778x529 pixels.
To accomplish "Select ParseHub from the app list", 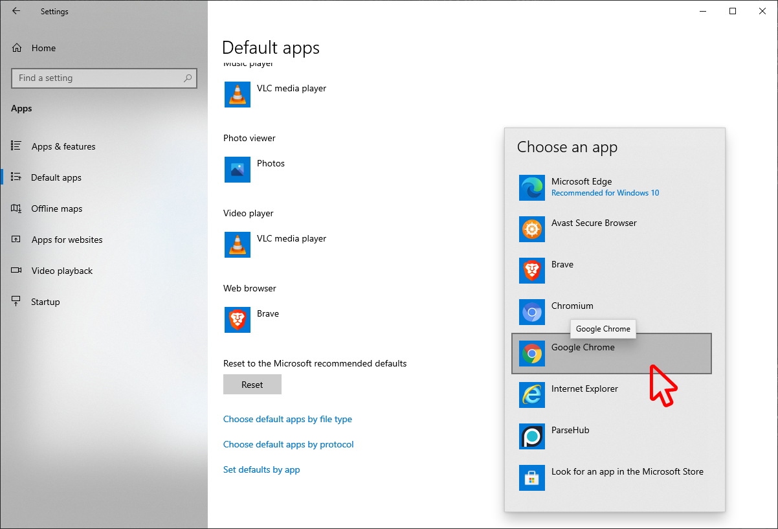I will tap(612, 436).
